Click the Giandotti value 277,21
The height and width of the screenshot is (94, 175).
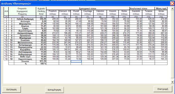[139, 50]
